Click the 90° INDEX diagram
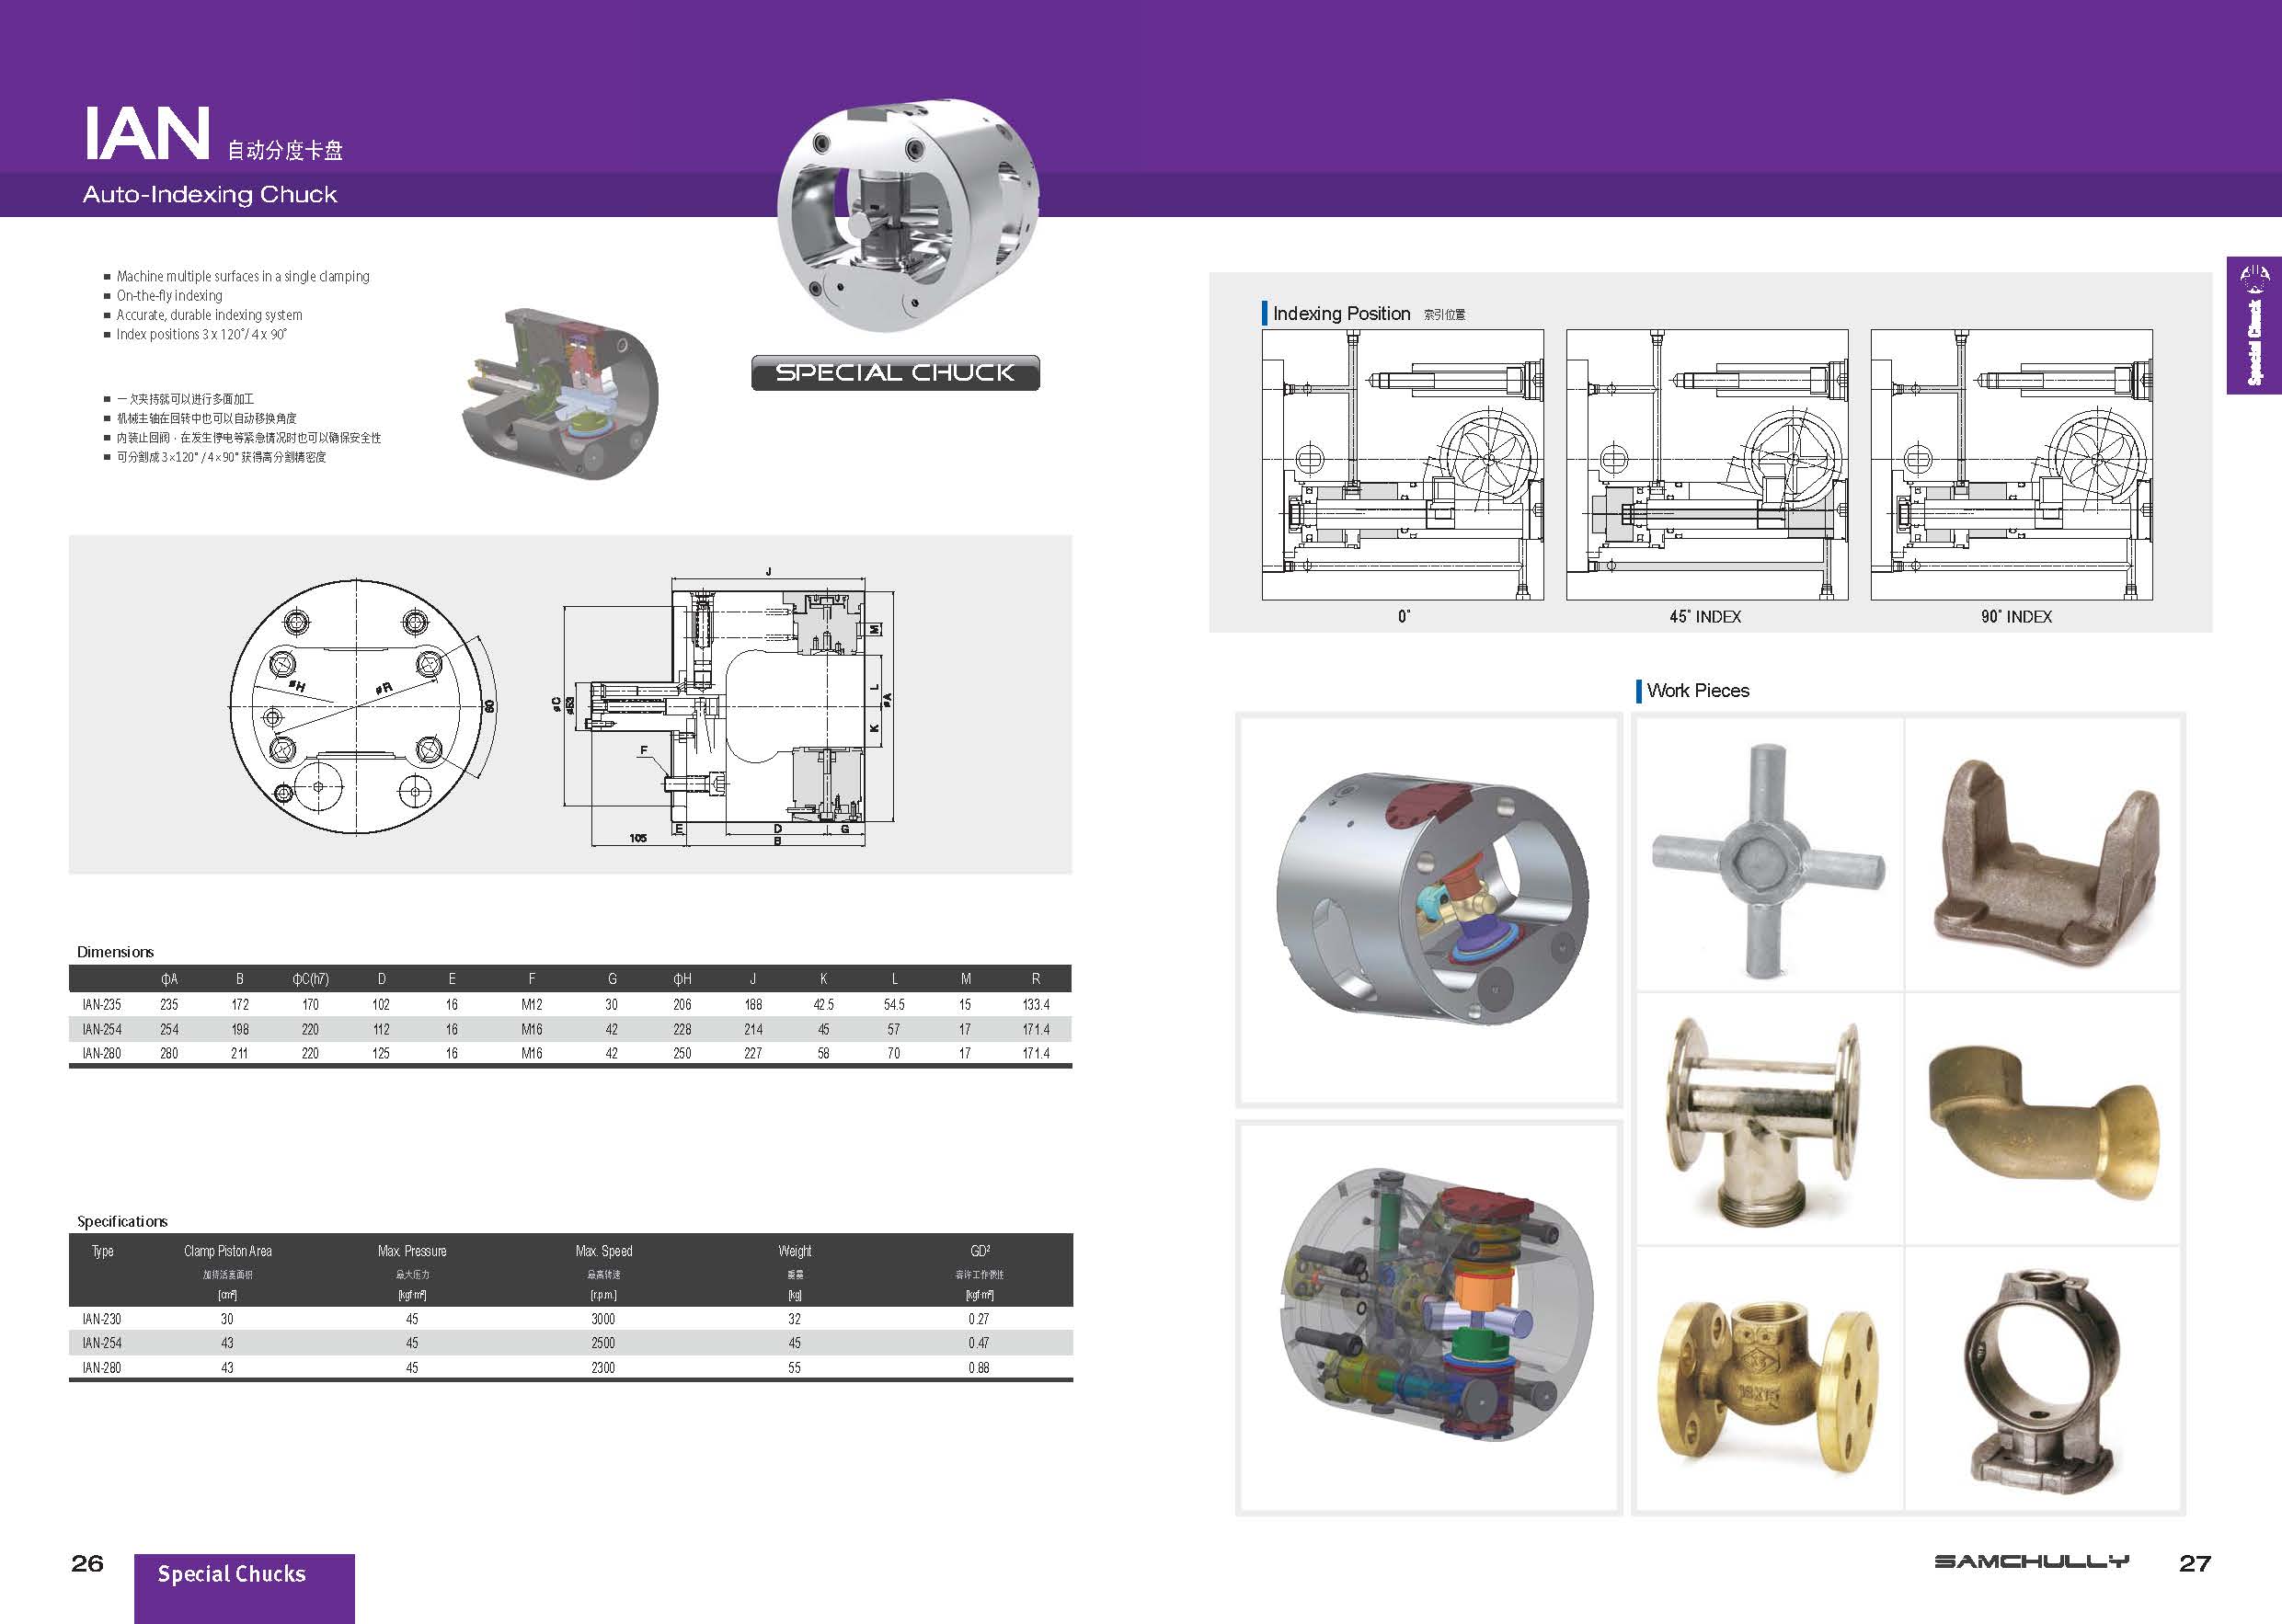 click(2011, 465)
